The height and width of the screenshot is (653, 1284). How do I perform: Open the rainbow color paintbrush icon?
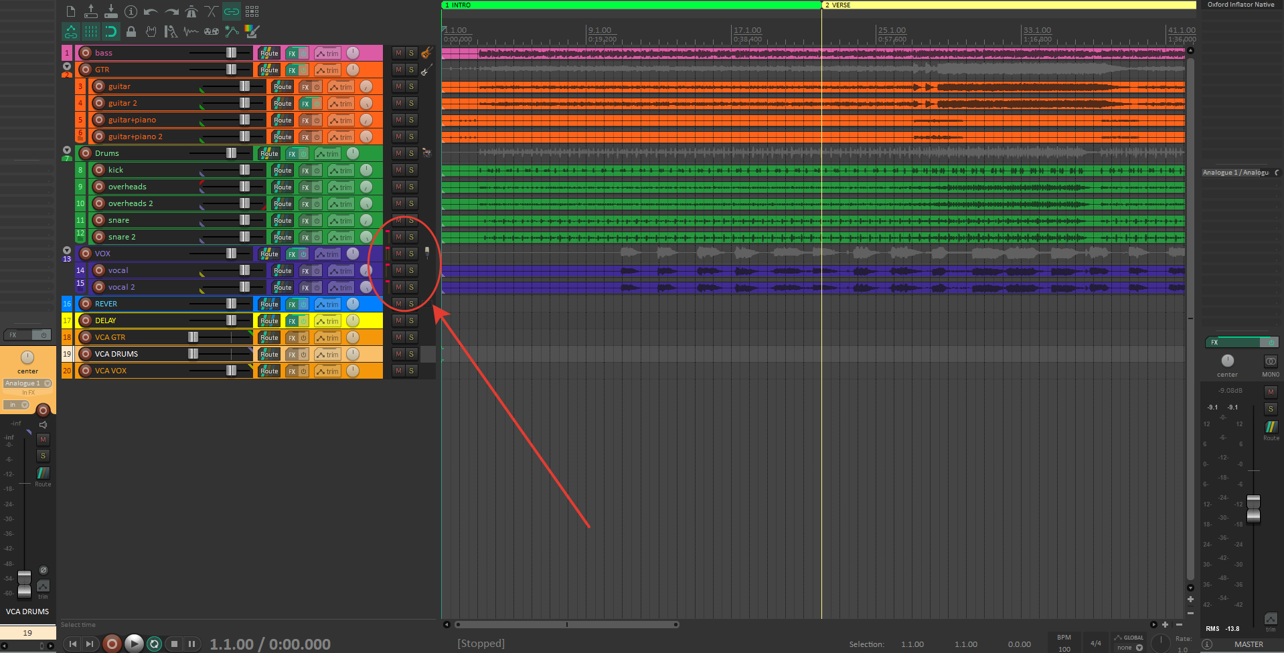[x=252, y=31]
